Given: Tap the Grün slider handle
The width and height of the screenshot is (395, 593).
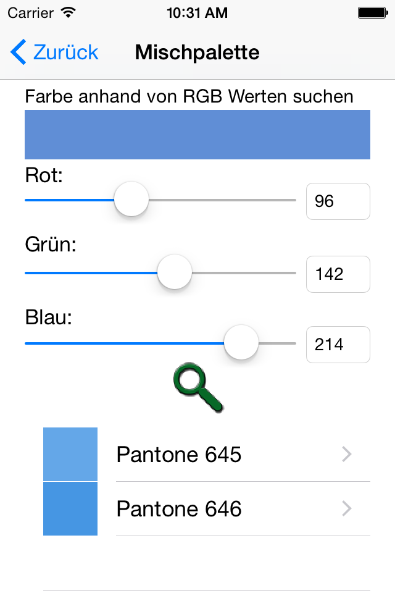Looking at the screenshot, I should click(174, 272).
